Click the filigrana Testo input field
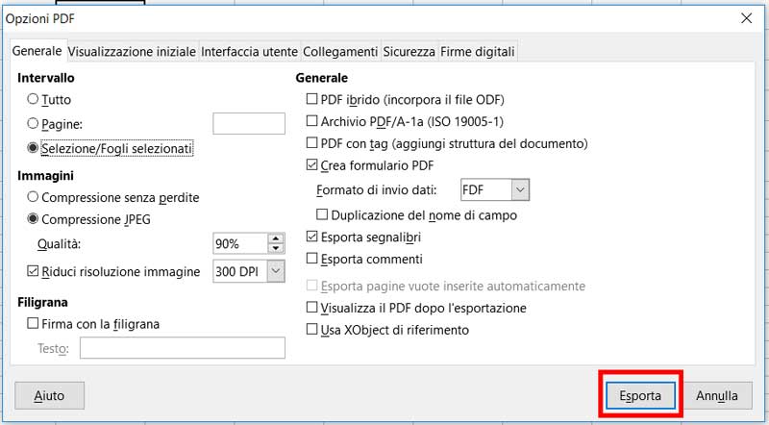Screen dimensions: 769x425 click(x=183, y=348)
